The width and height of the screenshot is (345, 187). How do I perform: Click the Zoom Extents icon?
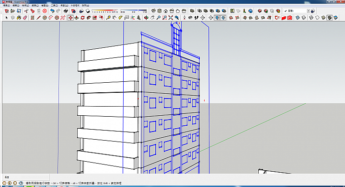tap(171, 18)
